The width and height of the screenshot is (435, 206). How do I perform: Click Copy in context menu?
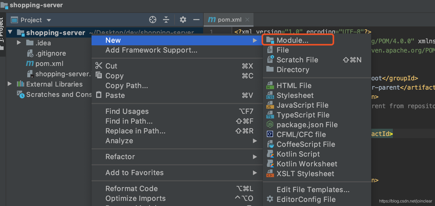(x=177, y=76)
